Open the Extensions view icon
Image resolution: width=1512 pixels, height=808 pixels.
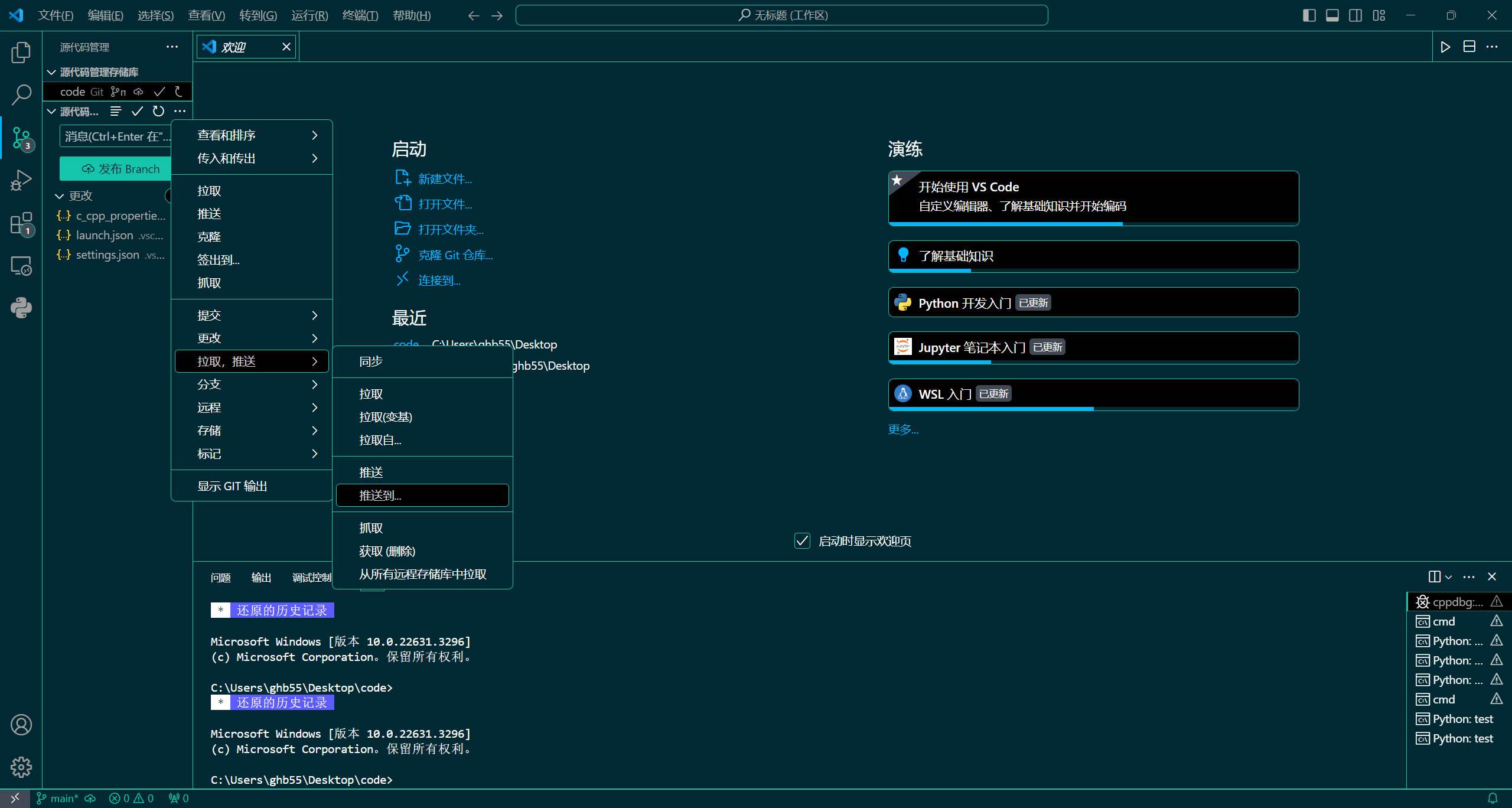pyautogui.click(x=21, y=223)
